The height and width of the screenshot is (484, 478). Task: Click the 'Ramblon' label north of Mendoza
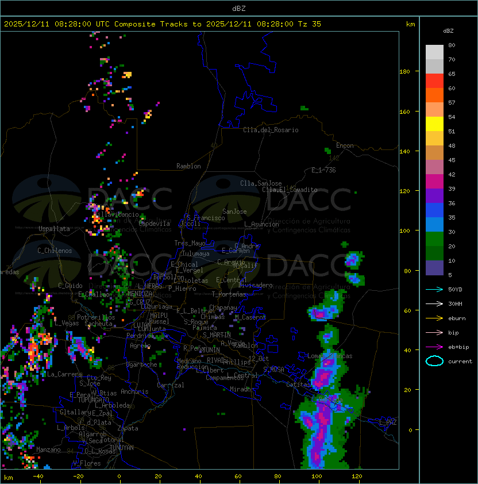(188, 166)
